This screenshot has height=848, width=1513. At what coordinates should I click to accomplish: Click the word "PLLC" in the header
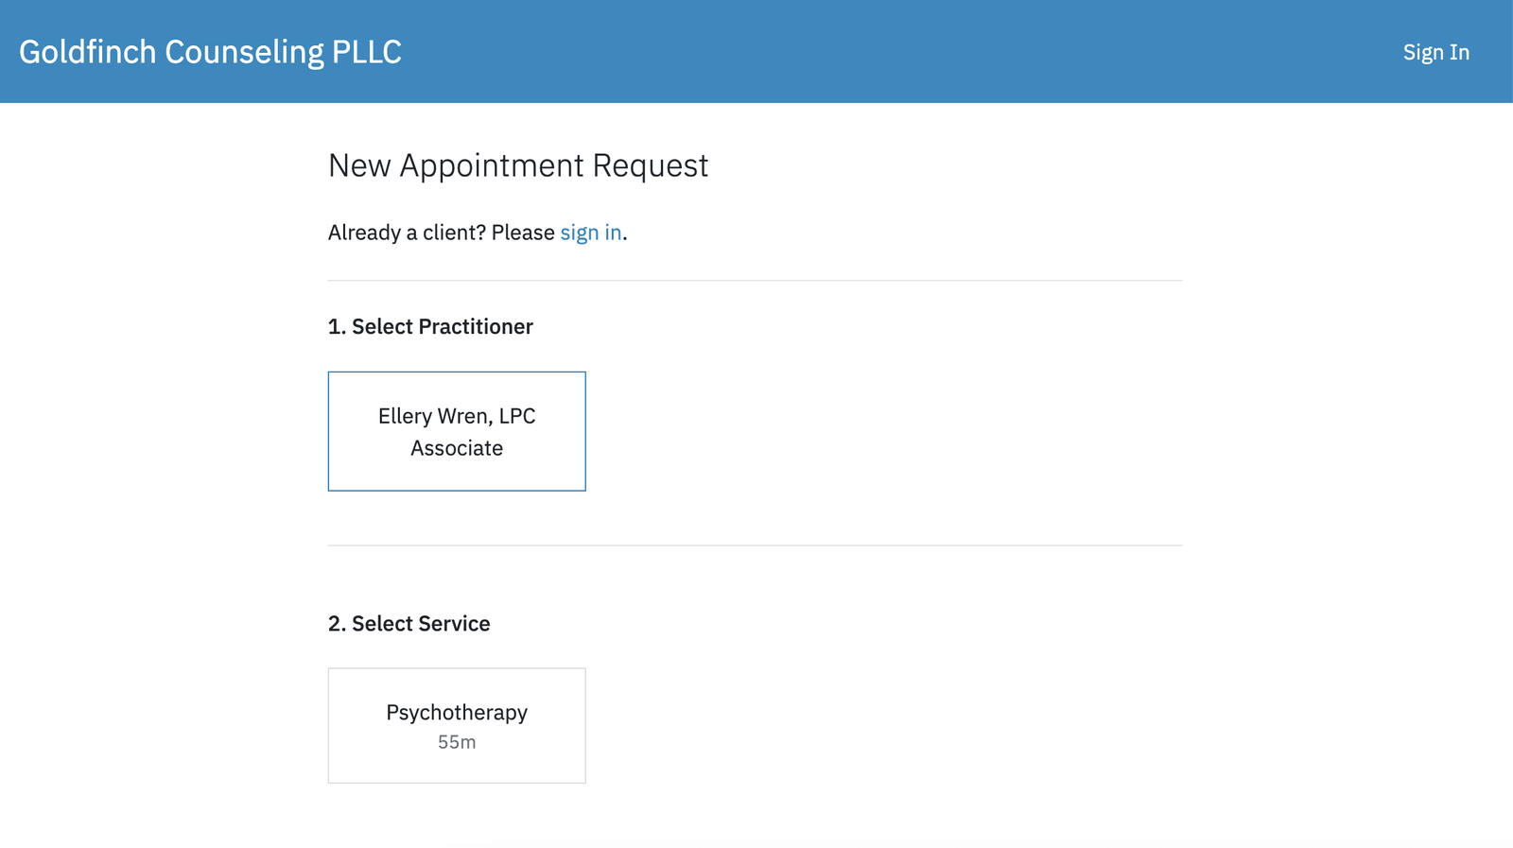point(367,52)
